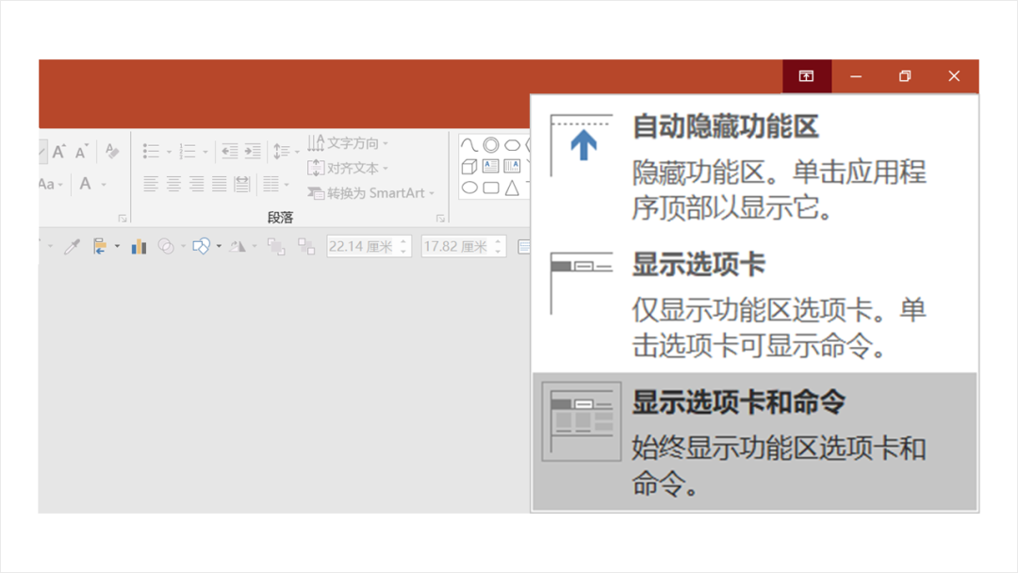
Task: Open line spacing options
Action: [286, 151]
